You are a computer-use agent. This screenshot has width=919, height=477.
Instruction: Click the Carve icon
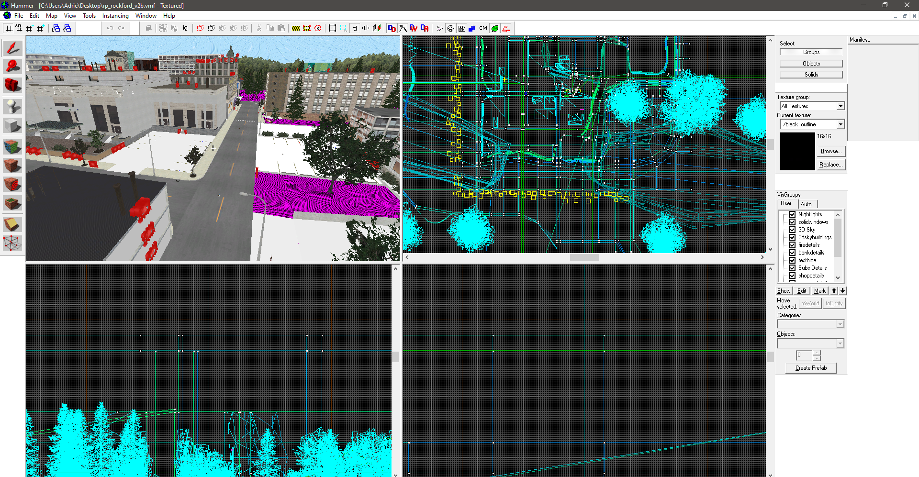click(x=149, y=28)
